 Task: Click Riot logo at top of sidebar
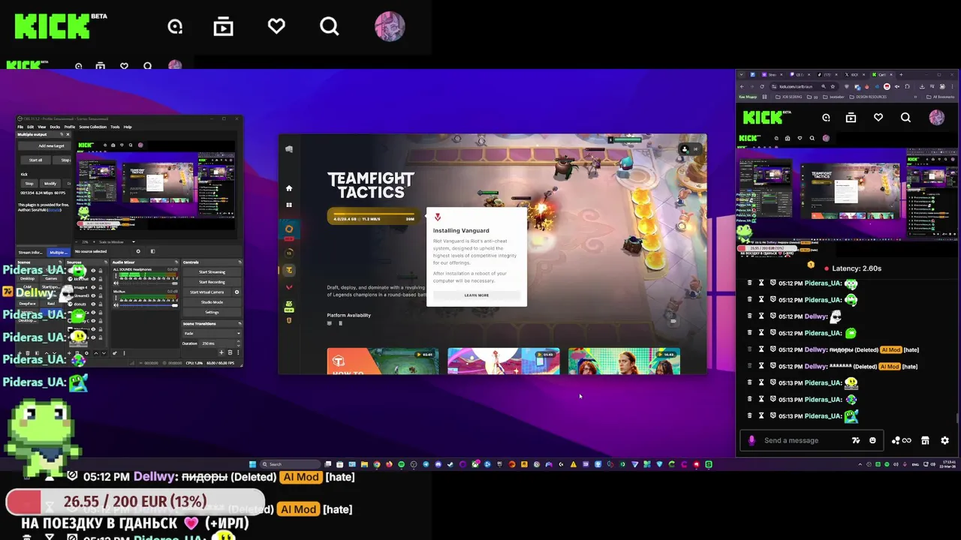pos(289,148)
